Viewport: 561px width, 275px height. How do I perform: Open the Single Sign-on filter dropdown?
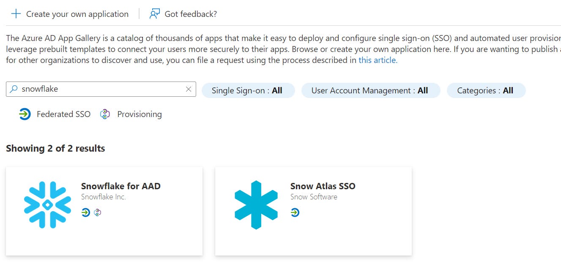coord(248,90)
